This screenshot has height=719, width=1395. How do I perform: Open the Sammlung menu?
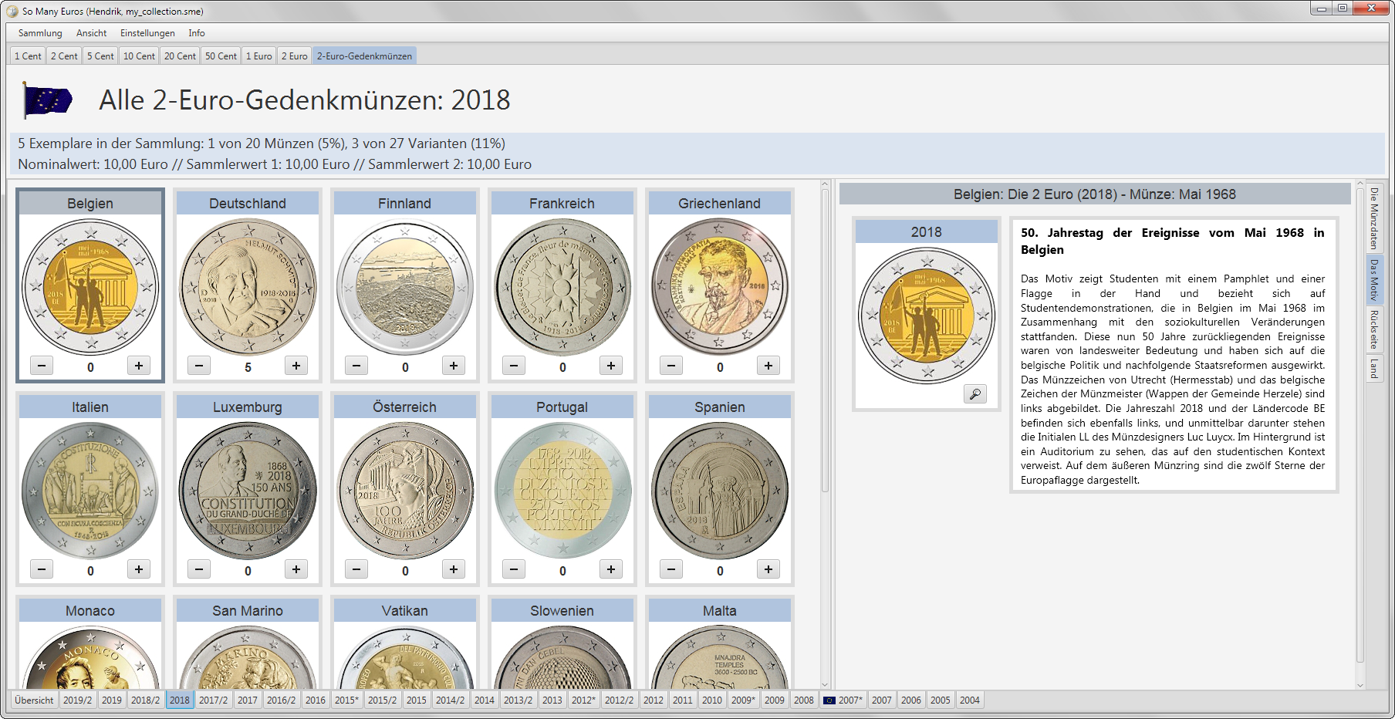click(x=40, y=33)
